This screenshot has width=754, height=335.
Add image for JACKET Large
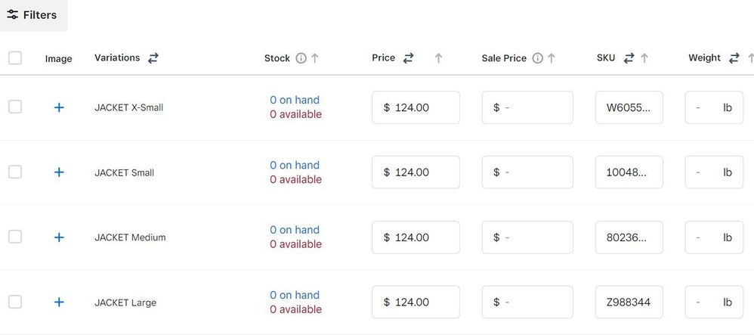[x=59, y=302]
